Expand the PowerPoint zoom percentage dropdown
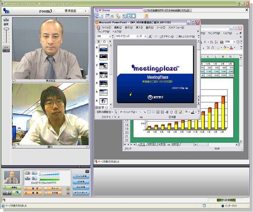 pos(109,37)
